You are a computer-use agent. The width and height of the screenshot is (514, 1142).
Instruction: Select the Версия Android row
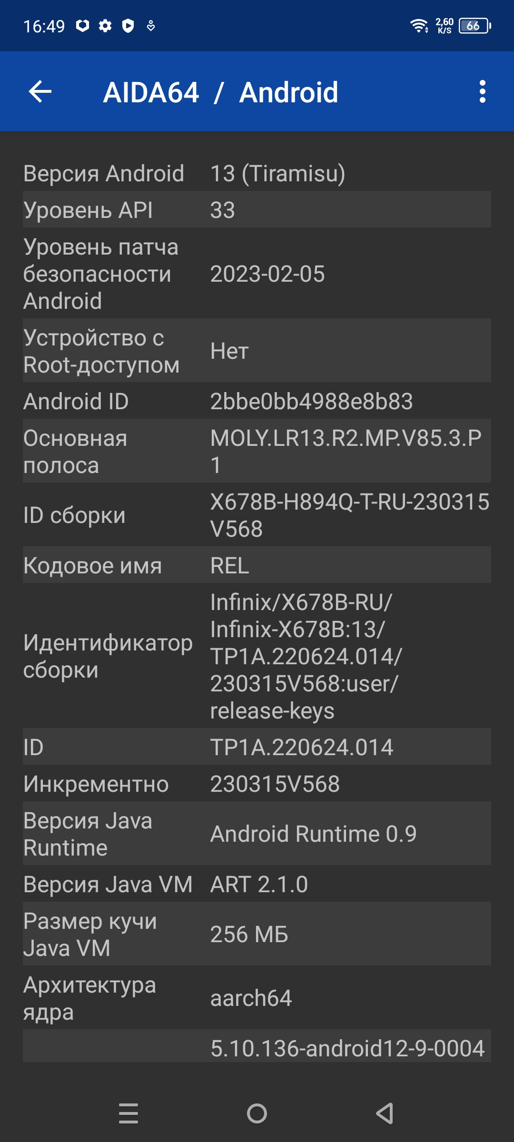coord(257,173)
